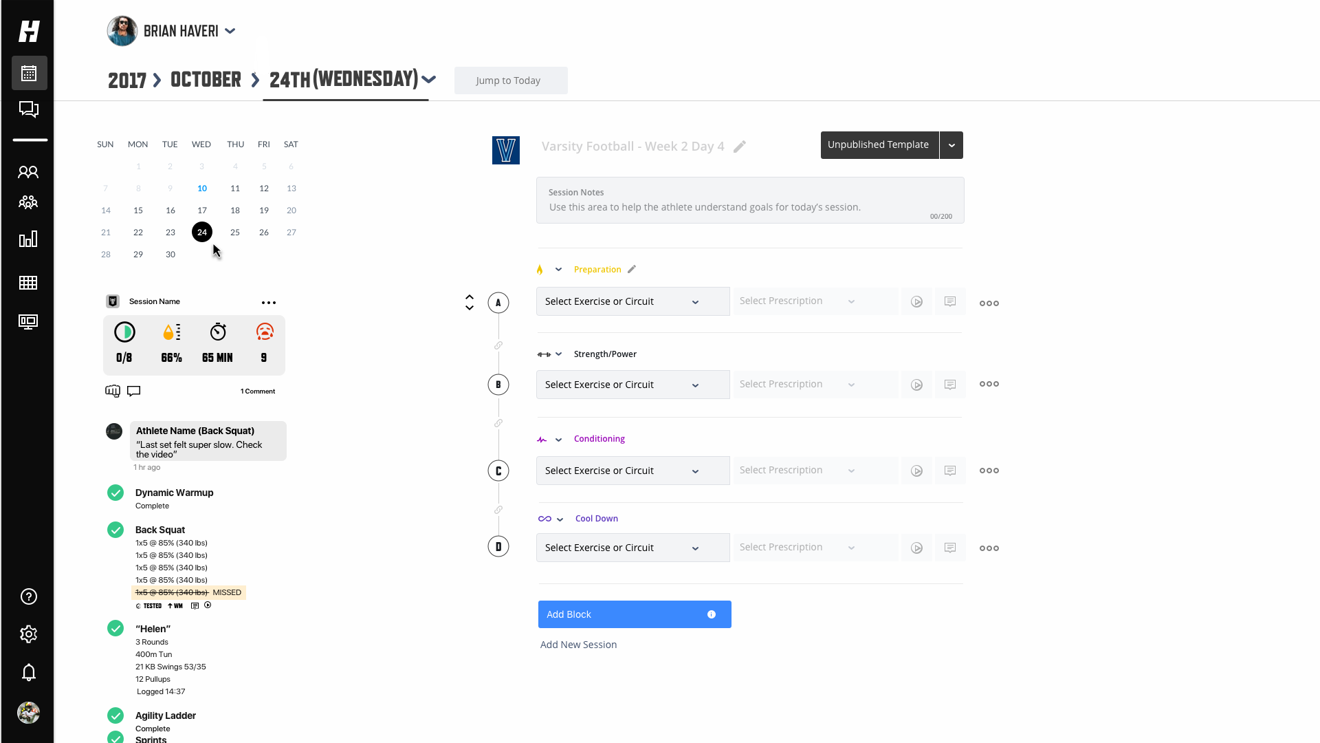1320x743 pixels.
Task: Toggle Back Squat complete checkmark
Action: pos(115,530)
